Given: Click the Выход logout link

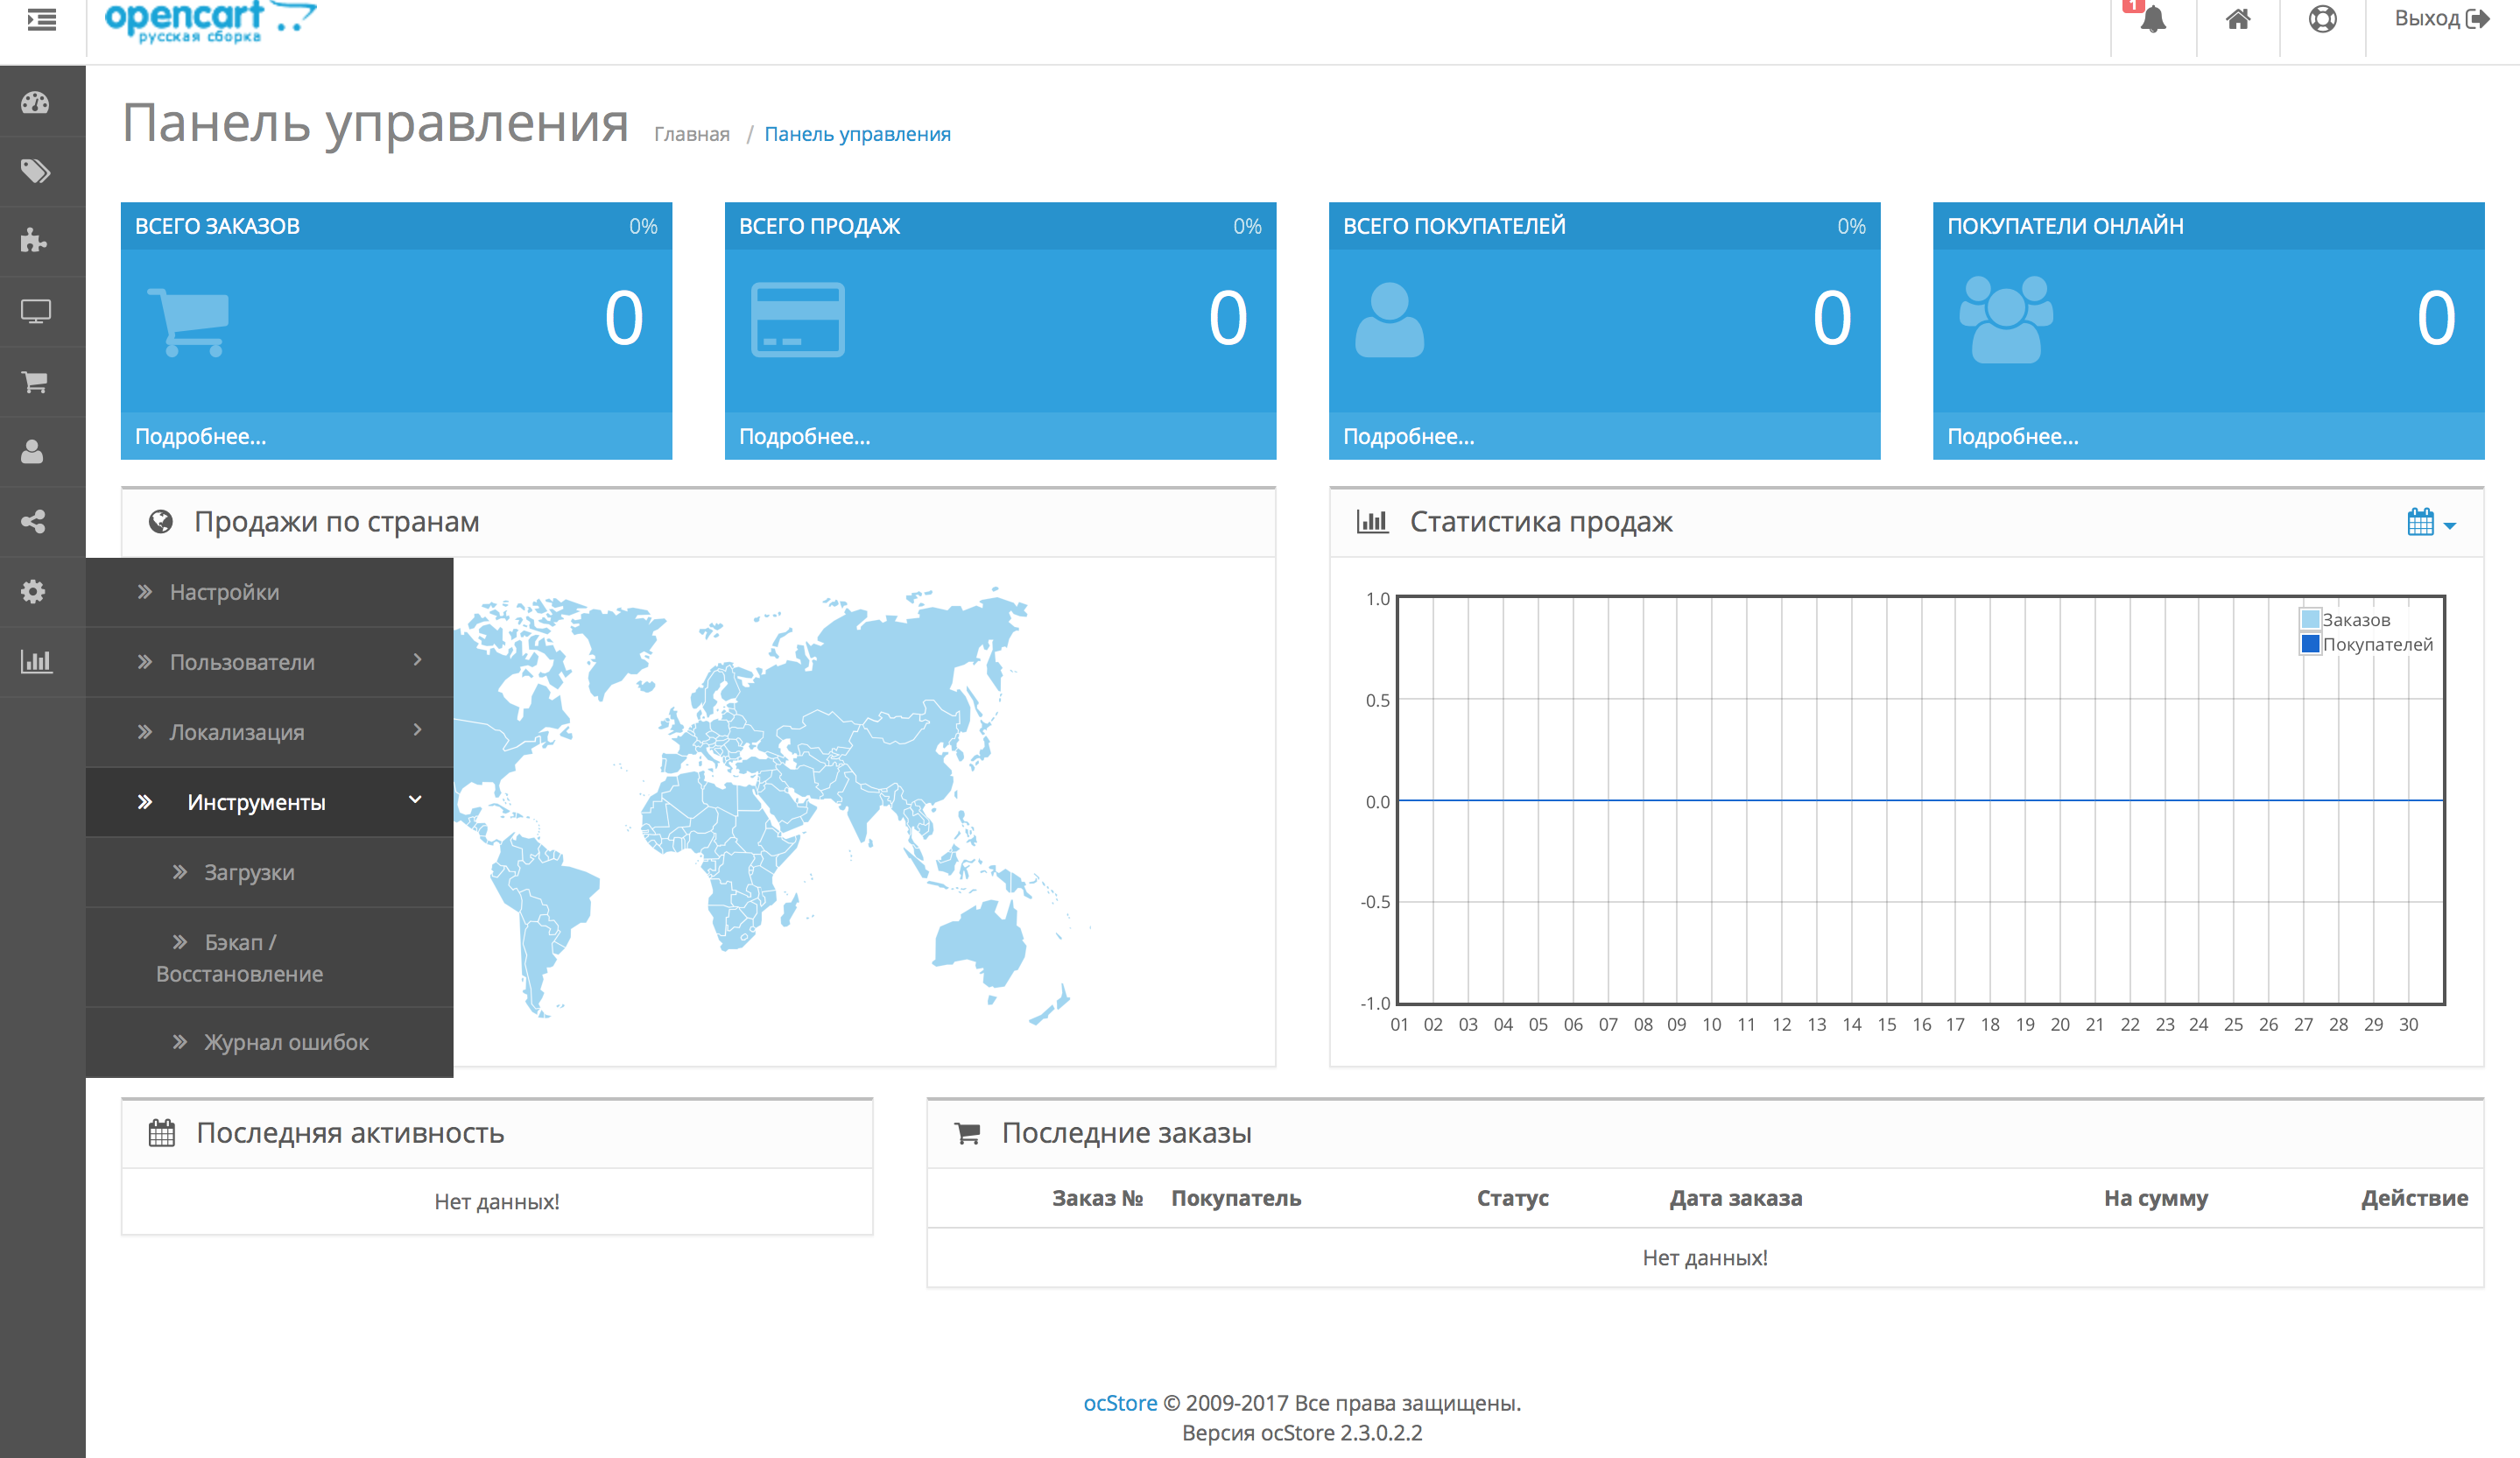Looking at the screenshot, I should [x=2441, y=19].
